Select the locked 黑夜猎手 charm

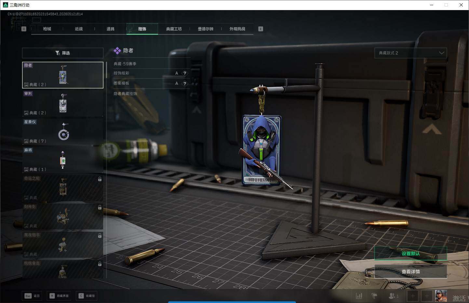(63, 245)
